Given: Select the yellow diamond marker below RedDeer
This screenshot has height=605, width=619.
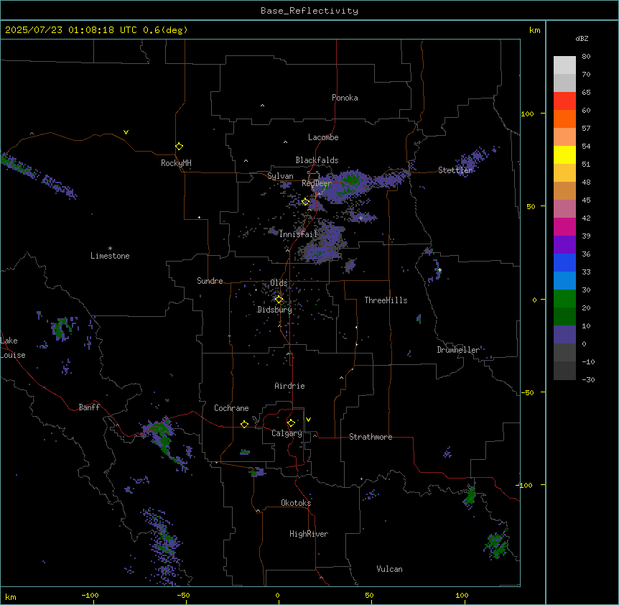Looking at the screenshot, I should [306, 202].
